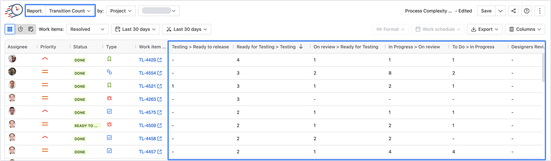Open the help question mark icon
Viewport: 551px width, 161px height.
click(x=527, y=11)
